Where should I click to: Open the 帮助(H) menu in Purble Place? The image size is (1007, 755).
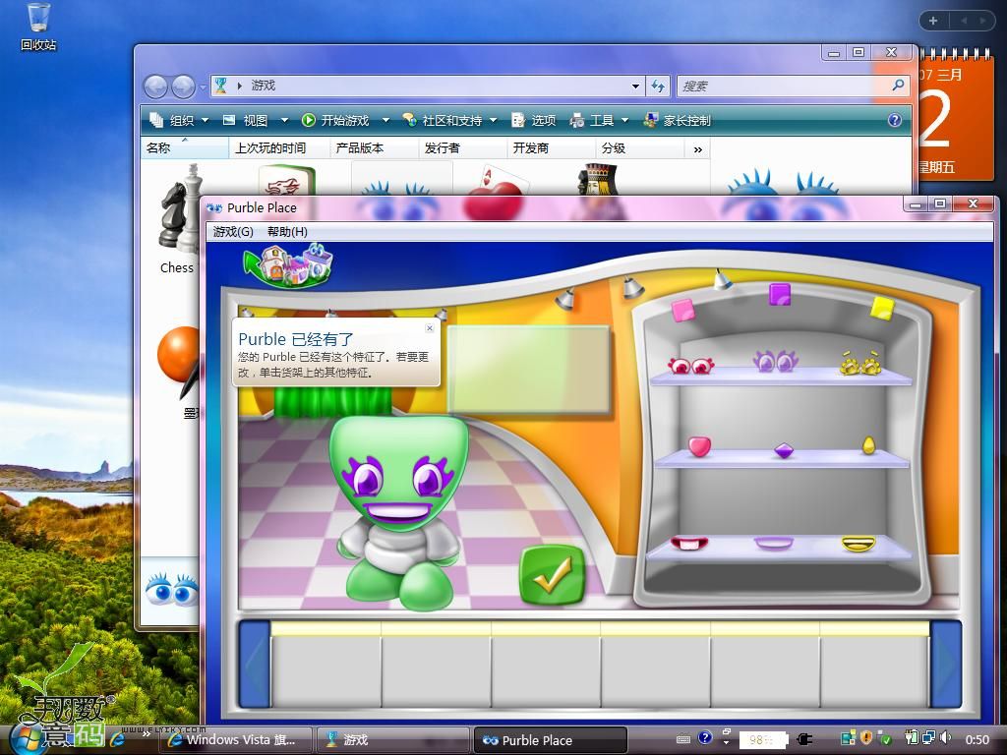pyautogui.click(x=287, y=232)
